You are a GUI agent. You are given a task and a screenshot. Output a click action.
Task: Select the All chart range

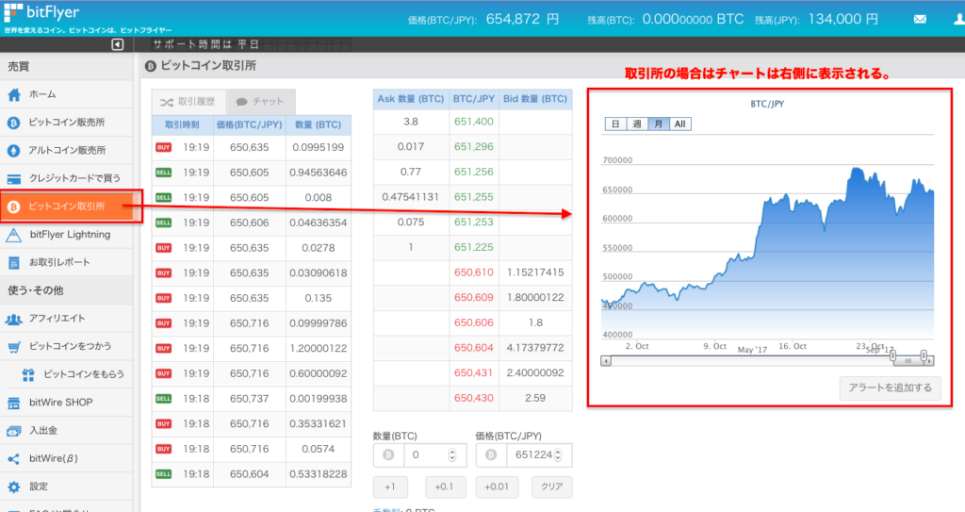click(680, 124)
